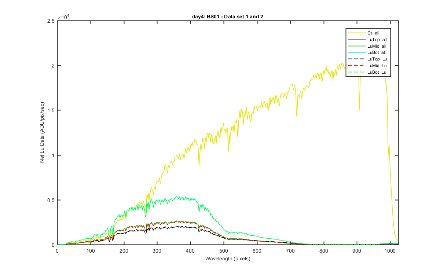This screenshot has width=440, height=275.
Task: Click the y-axis tick label '1.5'
Action: (52, 110)
